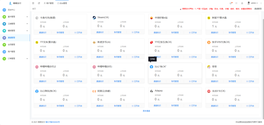
Task: Click footer text © 2021 萌萌支付
Action: click(x=38, y=122)
